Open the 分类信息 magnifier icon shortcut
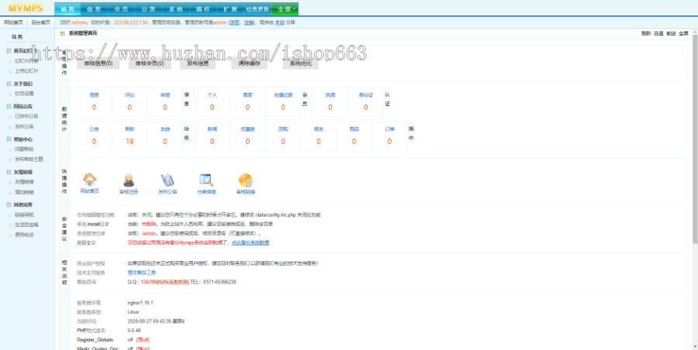The width and height of the screenshot is (698, 350). 206,180
